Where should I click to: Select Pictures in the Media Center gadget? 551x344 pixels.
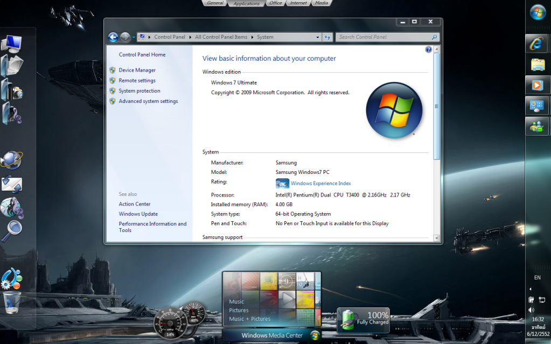click(x=239, y=310)
